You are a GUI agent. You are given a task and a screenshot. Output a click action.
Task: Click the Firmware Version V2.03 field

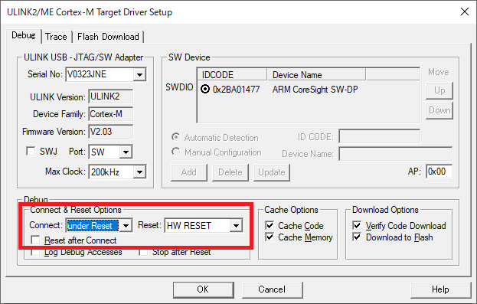(111, 132)
